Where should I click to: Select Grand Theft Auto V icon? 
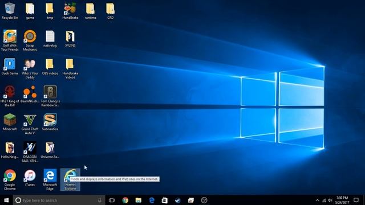point(30,124)
